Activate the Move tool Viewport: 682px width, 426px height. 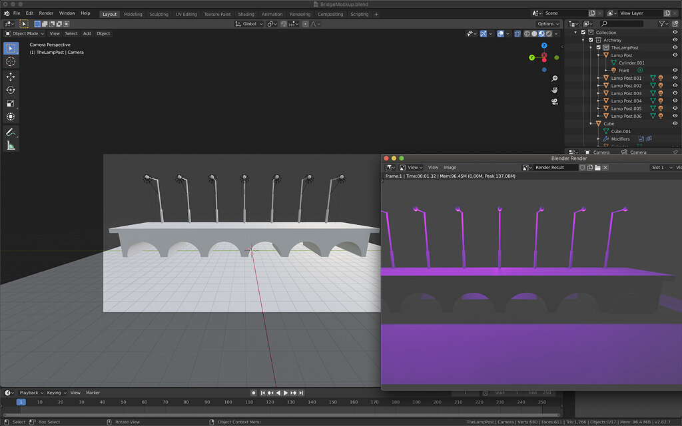(x=11, y=77)
